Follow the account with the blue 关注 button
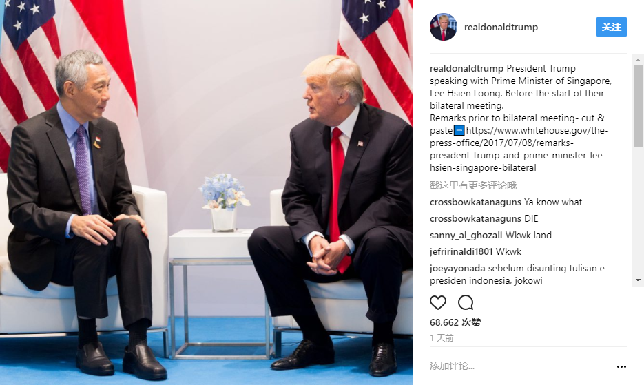Screen dimensions: 644x385 click(x=611, y=27)
